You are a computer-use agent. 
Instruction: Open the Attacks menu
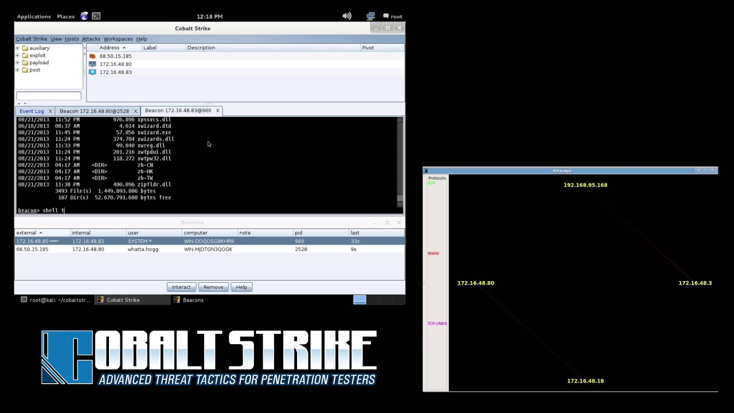(91, 39)
